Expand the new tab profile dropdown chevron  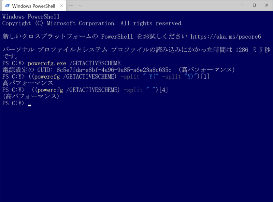80,5
